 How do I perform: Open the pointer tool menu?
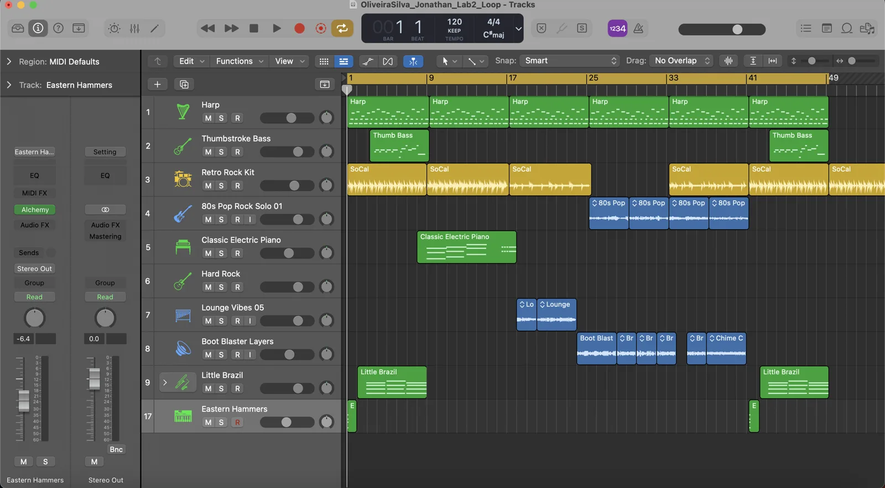tap(449, 61)
